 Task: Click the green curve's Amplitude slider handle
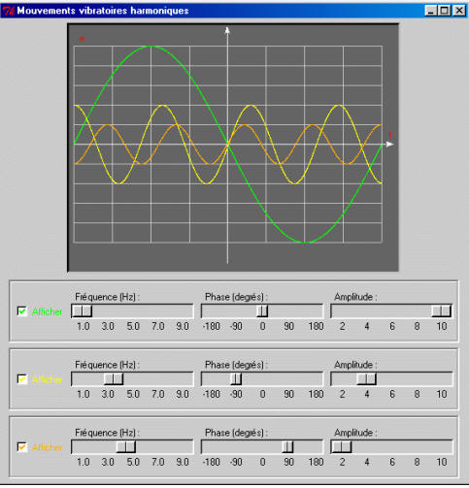click(442, 311)
